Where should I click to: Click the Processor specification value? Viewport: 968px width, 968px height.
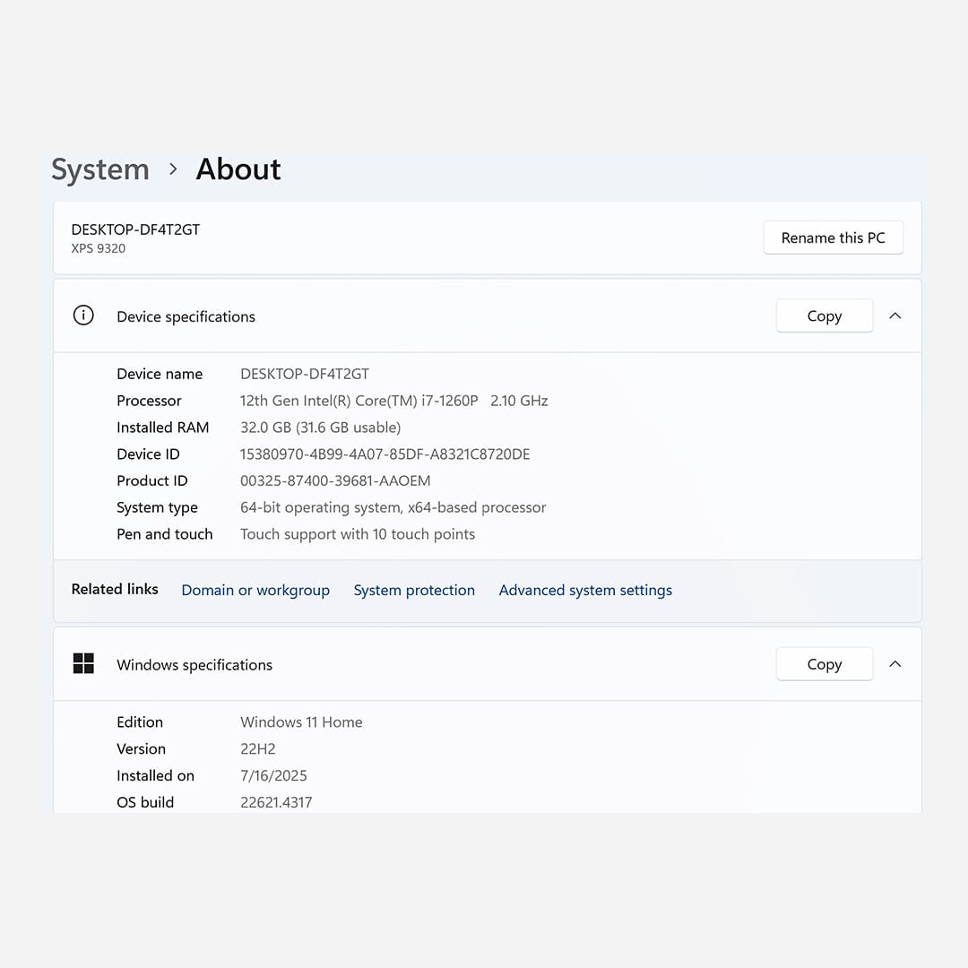pyautogui.click(x=393, y=401)
